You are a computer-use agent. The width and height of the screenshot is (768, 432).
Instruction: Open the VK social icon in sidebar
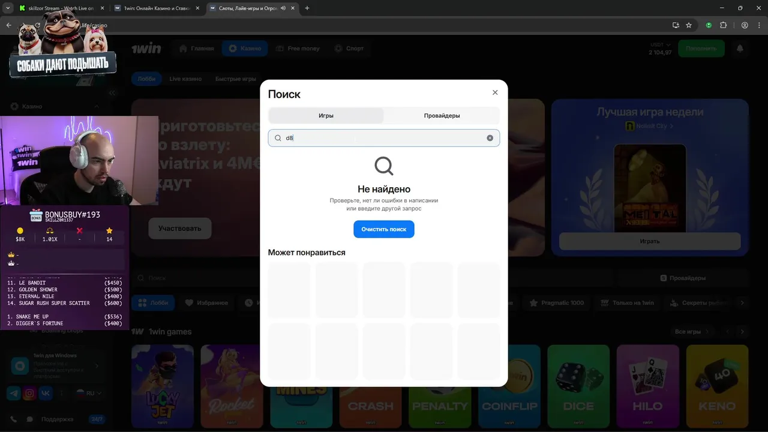(46, 394)
